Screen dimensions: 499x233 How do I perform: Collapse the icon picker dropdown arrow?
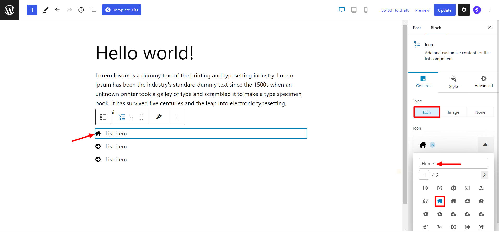point(485,144)
